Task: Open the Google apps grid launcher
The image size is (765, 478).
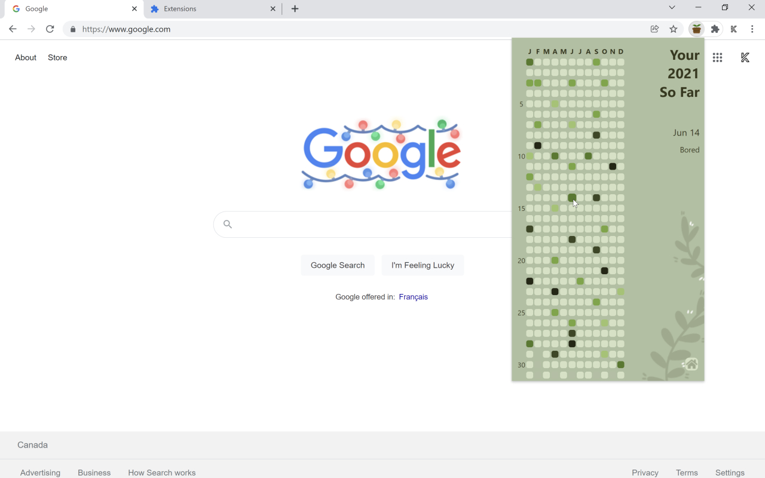Action: pyautogui.click(x=717, y=57)
